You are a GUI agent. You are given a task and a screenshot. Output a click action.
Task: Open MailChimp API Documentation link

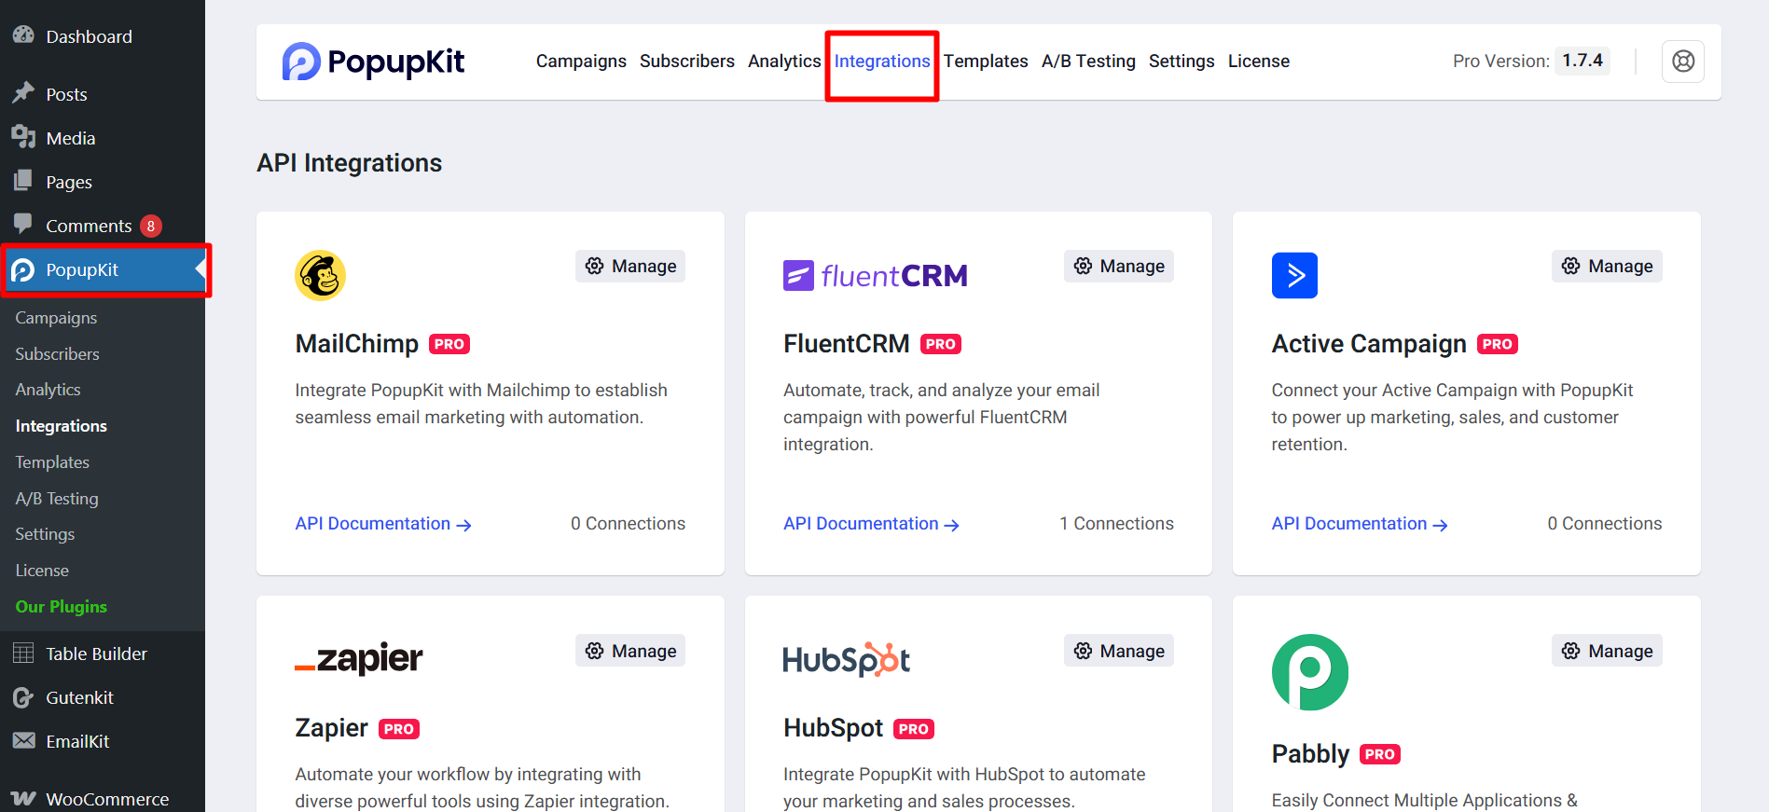[383, 524]
